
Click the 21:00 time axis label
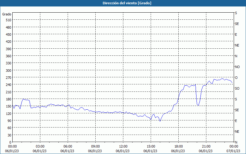206,147
